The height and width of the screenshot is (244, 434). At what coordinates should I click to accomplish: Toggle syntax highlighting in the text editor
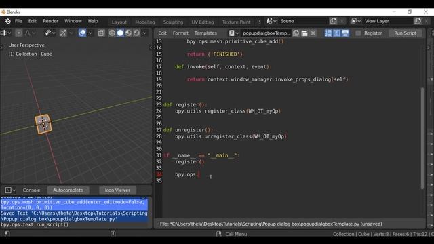[345, 33]
